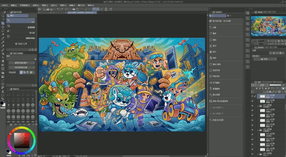Hide layer 40 using its eye icon
Image resolution: width=286 pixels, height=157 pixels.
coord(252,125)
